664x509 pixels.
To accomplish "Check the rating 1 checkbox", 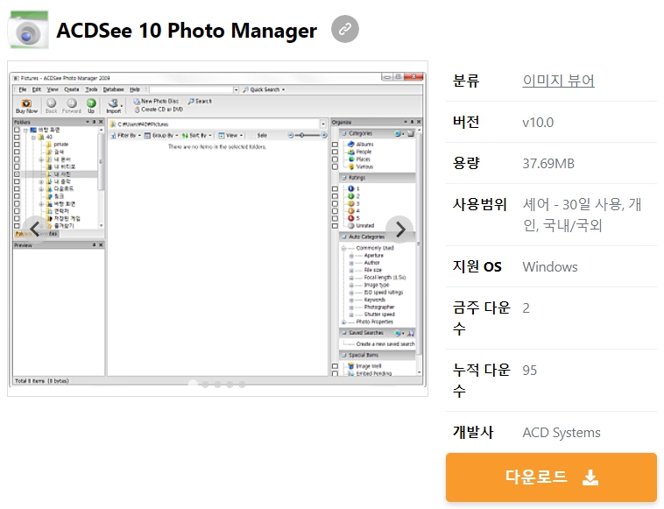I will click(335, 189).
